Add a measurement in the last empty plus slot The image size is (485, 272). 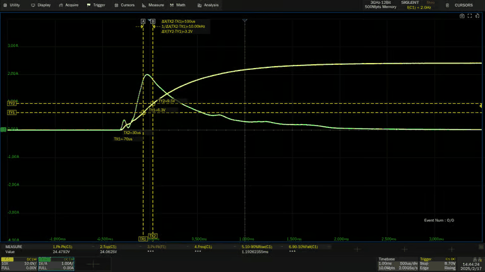coord(452,249)
